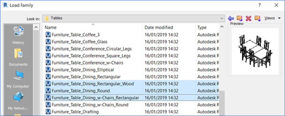Click the Revit icon for Furniture_Table_Coffee_3

pyautogui.click(x=48, y=35)
